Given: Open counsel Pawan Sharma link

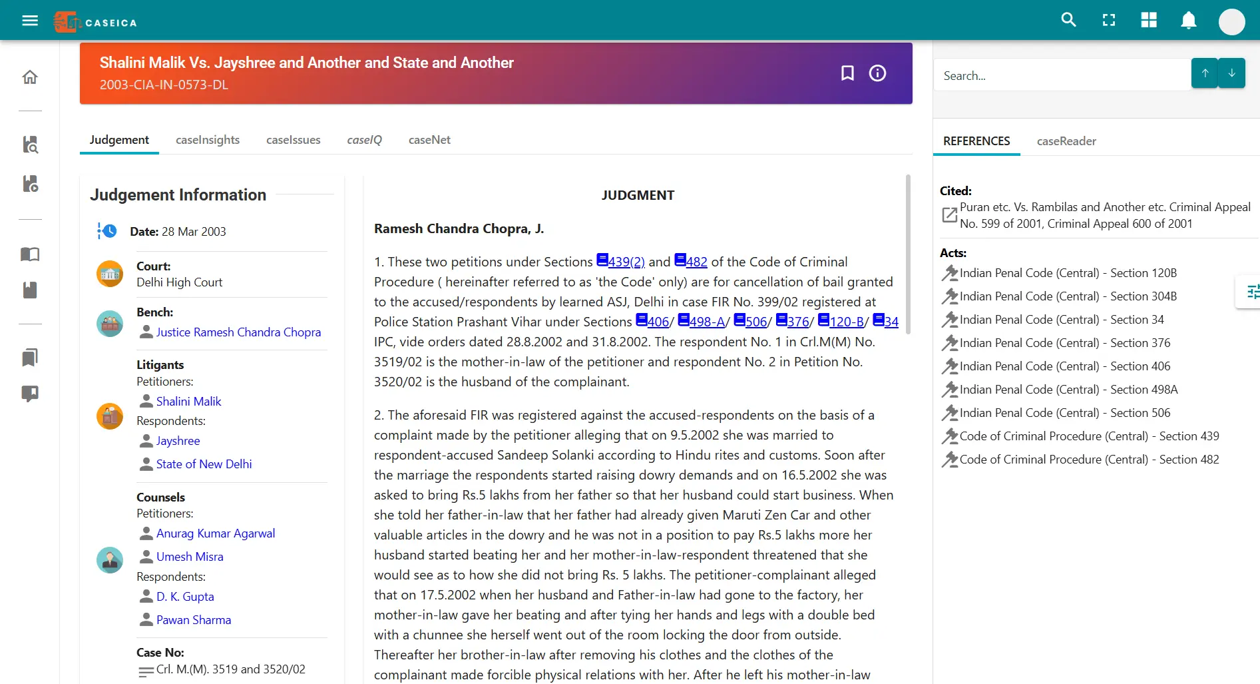Looking at the screenshot, I should click(194, 619).
